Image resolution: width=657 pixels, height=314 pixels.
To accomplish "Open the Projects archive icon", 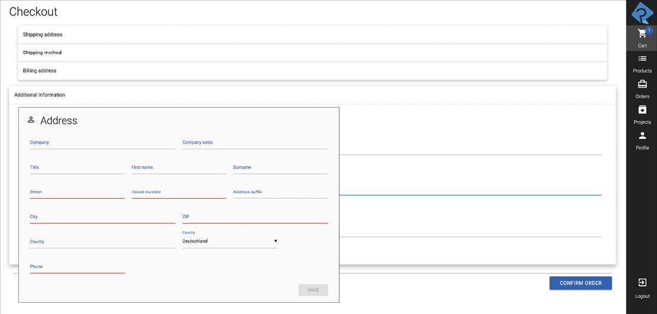I will coord(642,110).
